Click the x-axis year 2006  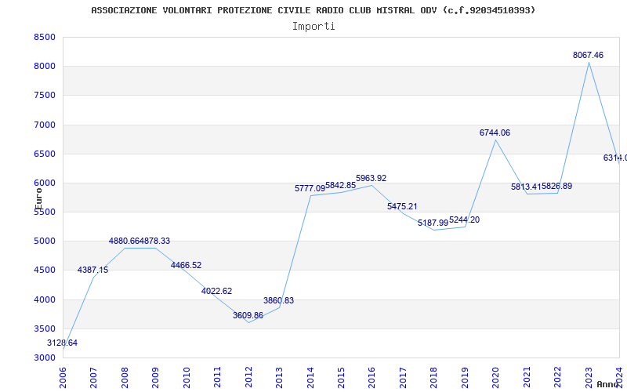(x=63, y=377)
